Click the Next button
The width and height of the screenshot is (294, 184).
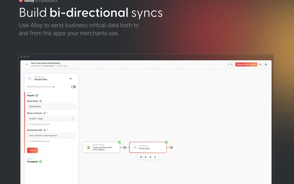[32, 150]
